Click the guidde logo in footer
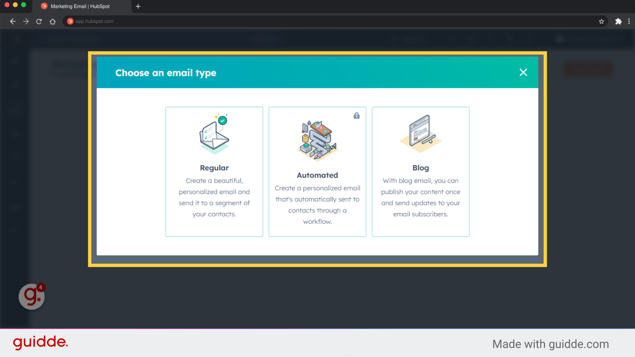 coord(40,342)
